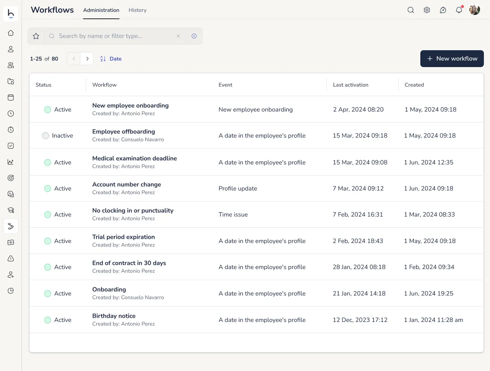Focus the Search by name or filter field
Image resolution: width=490 pixels, height=371 pixels.
pyautogui.click(x=115, y=36)
